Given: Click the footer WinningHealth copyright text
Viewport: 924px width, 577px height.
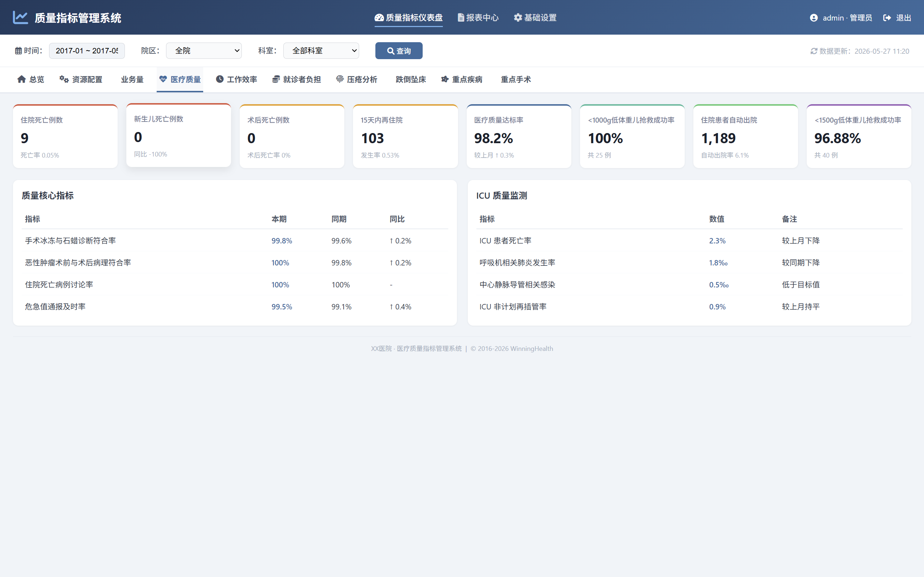Looking at the screenshot, I should tap(512, 349).
